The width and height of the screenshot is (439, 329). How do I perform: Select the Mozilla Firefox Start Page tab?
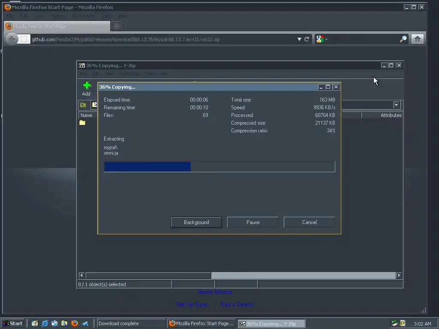pos(57,26)
